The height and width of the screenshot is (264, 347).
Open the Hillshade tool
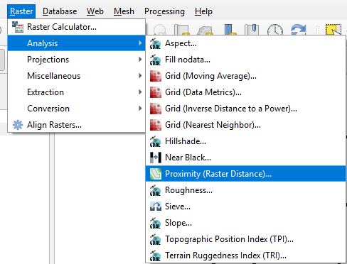pyautogui.click(x=245, y=141)
